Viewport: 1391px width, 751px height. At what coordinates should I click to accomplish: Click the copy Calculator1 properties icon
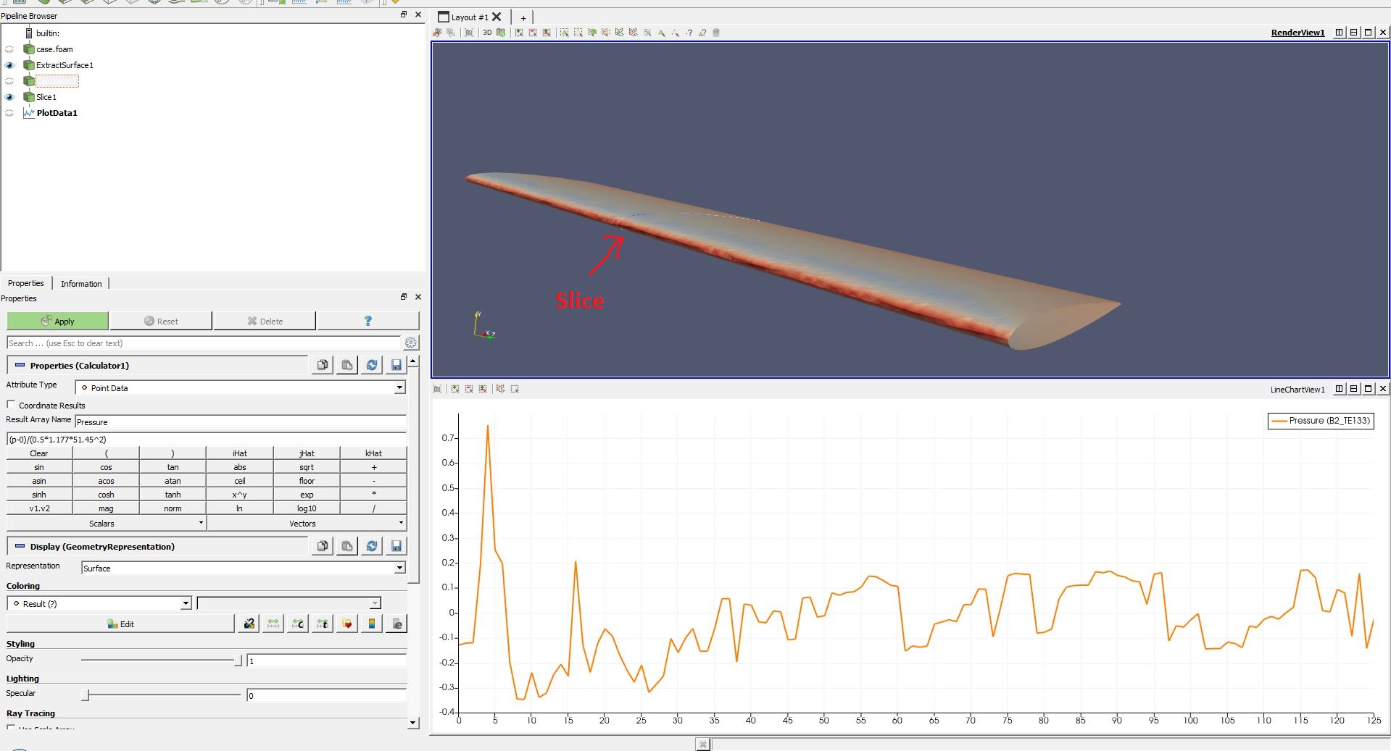point(322,365)
